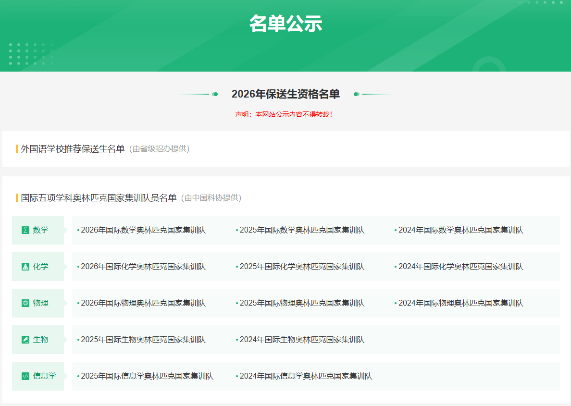This screenshot has height=406, width=571.
Task: Click the biology leaf icon
Action: tap(25, 339)
